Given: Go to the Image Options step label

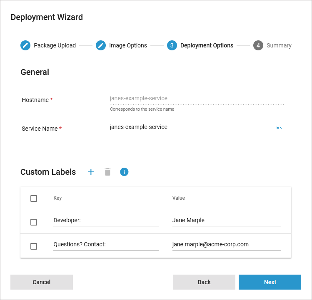Looking at the screenshot, I should (x=128, y=46).
